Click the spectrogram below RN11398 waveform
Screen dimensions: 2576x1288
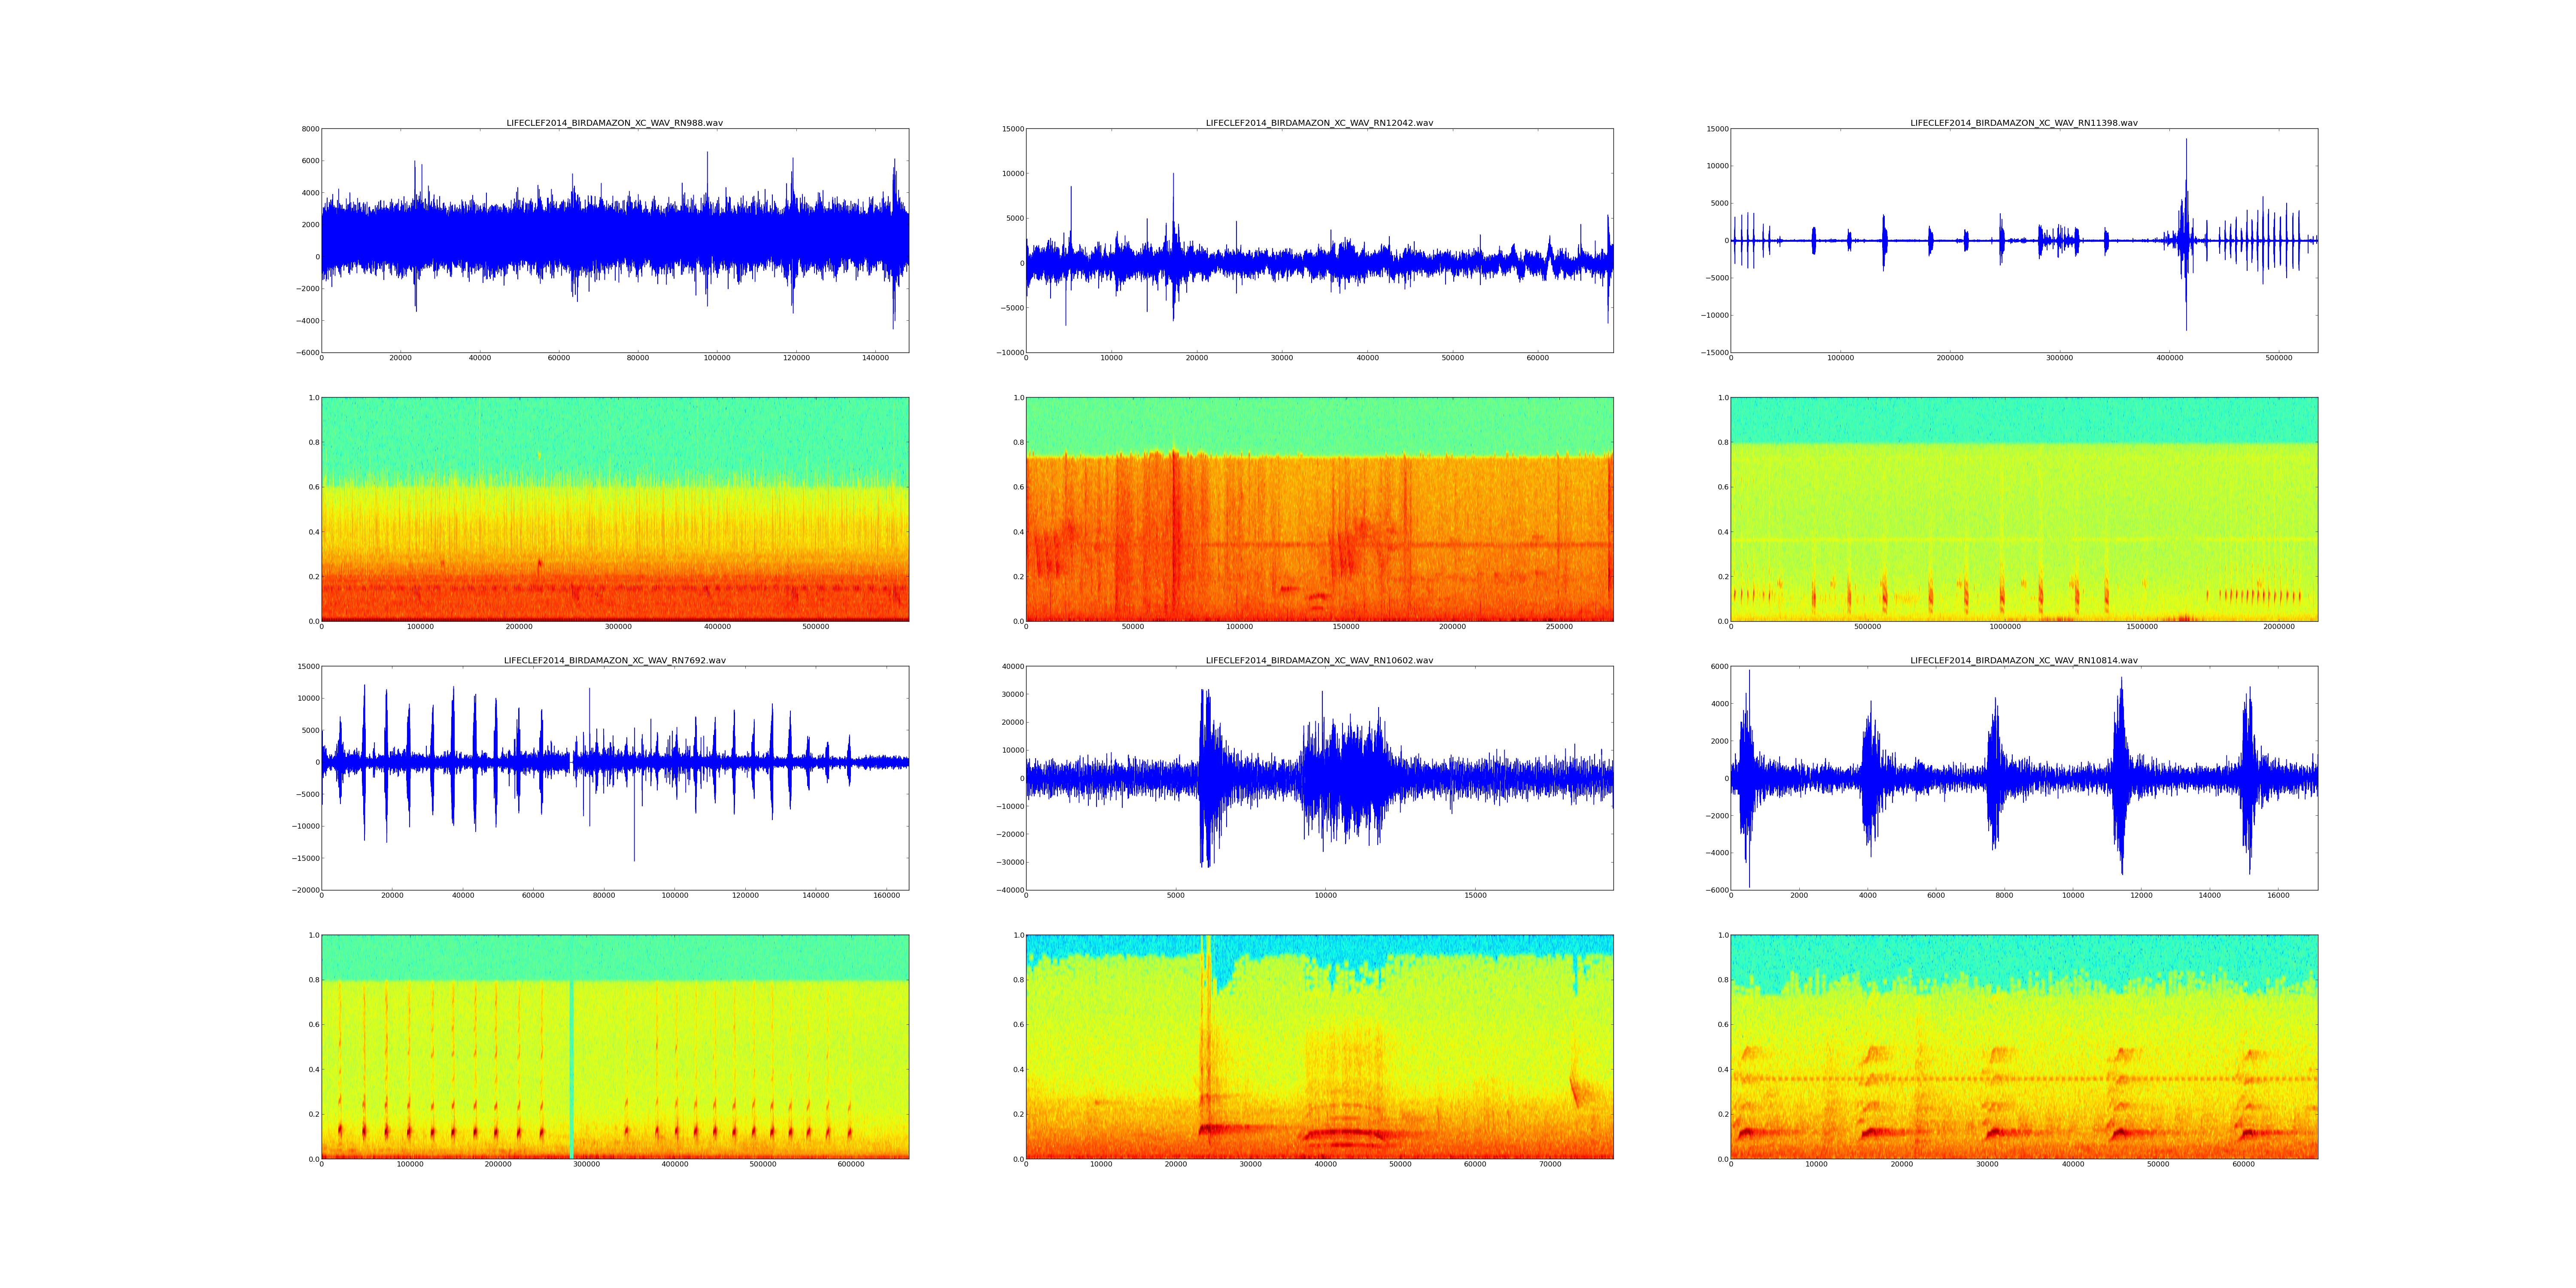pos(2023,509)
